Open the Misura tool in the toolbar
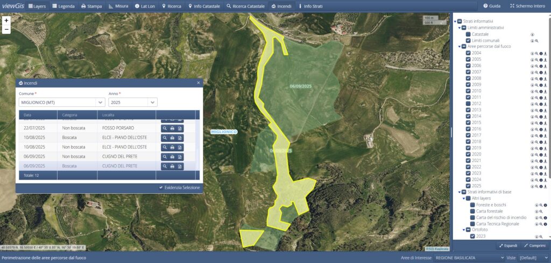This screenshot has height=263, width=551. 118,6
